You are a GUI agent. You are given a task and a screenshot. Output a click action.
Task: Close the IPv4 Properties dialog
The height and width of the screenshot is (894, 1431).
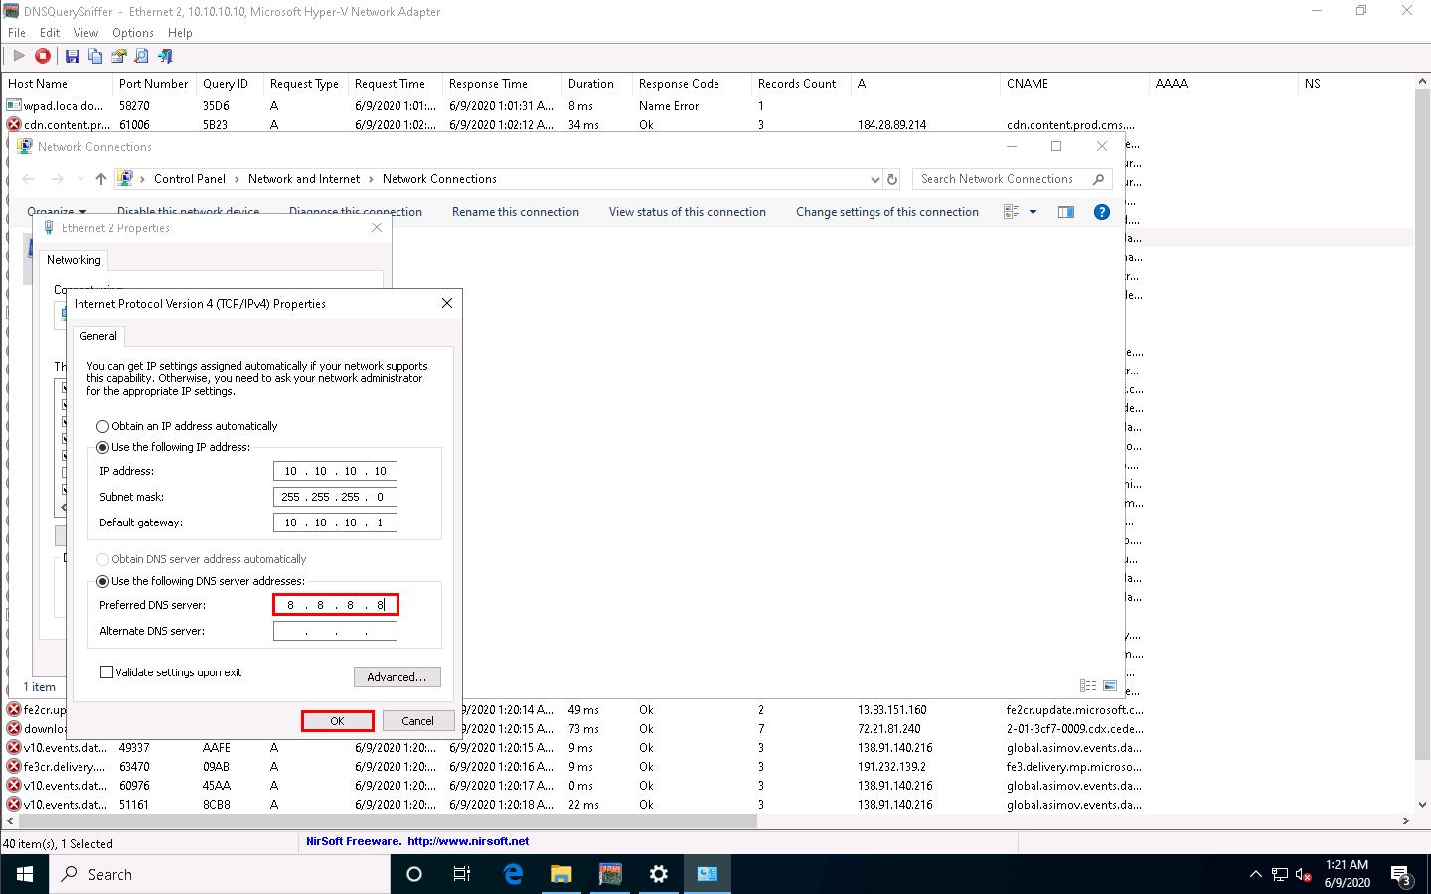(447, 303)
